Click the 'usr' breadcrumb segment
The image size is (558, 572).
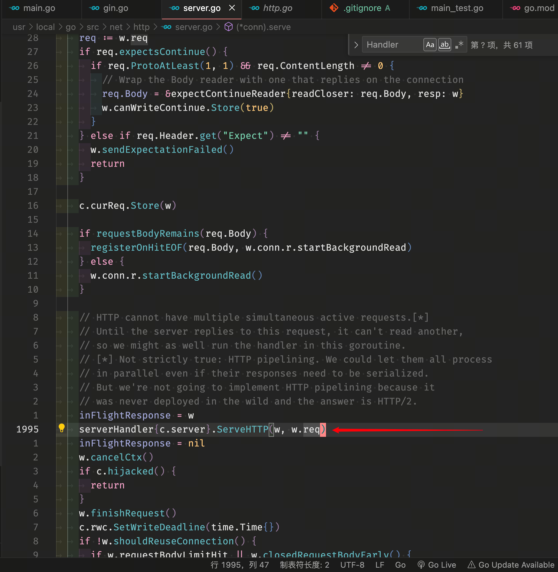(19, 27)
